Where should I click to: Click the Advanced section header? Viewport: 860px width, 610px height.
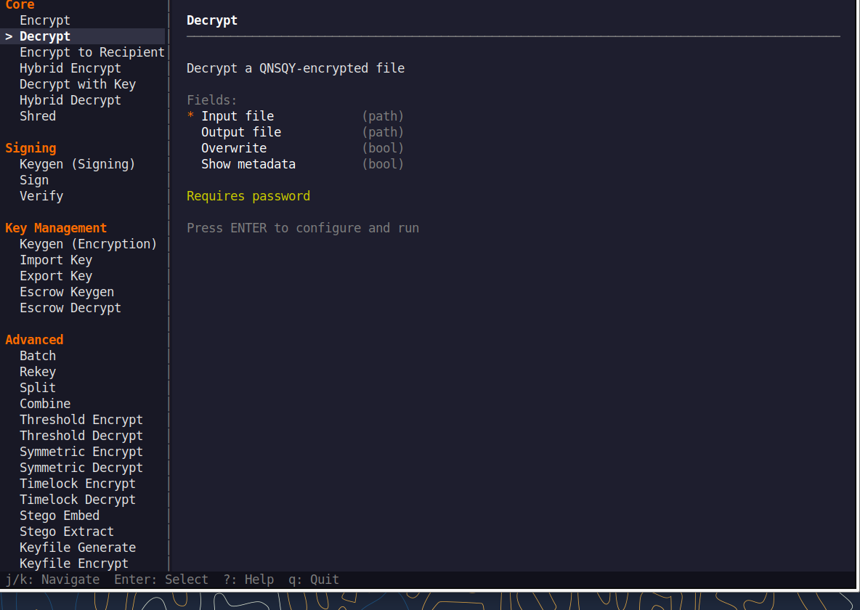coord(34,340)
